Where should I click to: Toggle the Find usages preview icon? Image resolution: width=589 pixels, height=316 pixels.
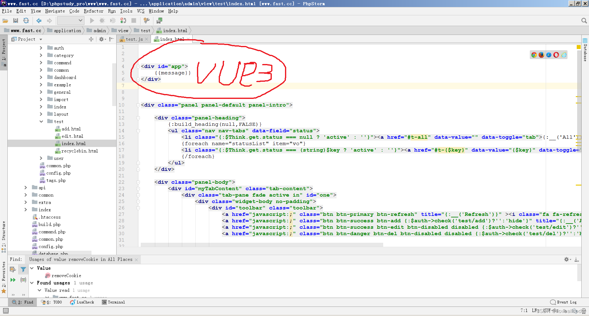click(x=23, y=280)
